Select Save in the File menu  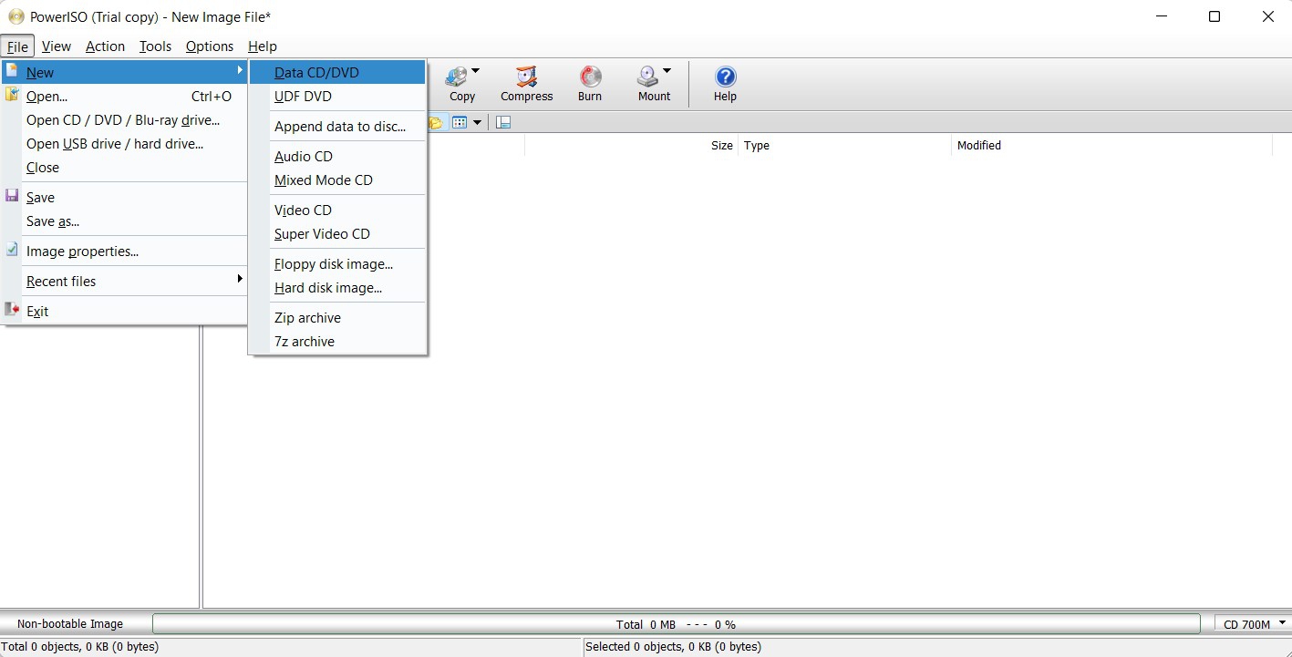(x=125, y=197)
